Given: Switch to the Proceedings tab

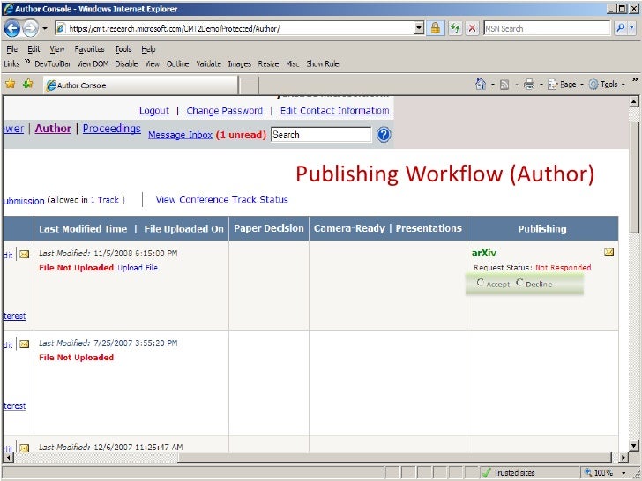Looking at the screenshot, I should coord(111,129).
